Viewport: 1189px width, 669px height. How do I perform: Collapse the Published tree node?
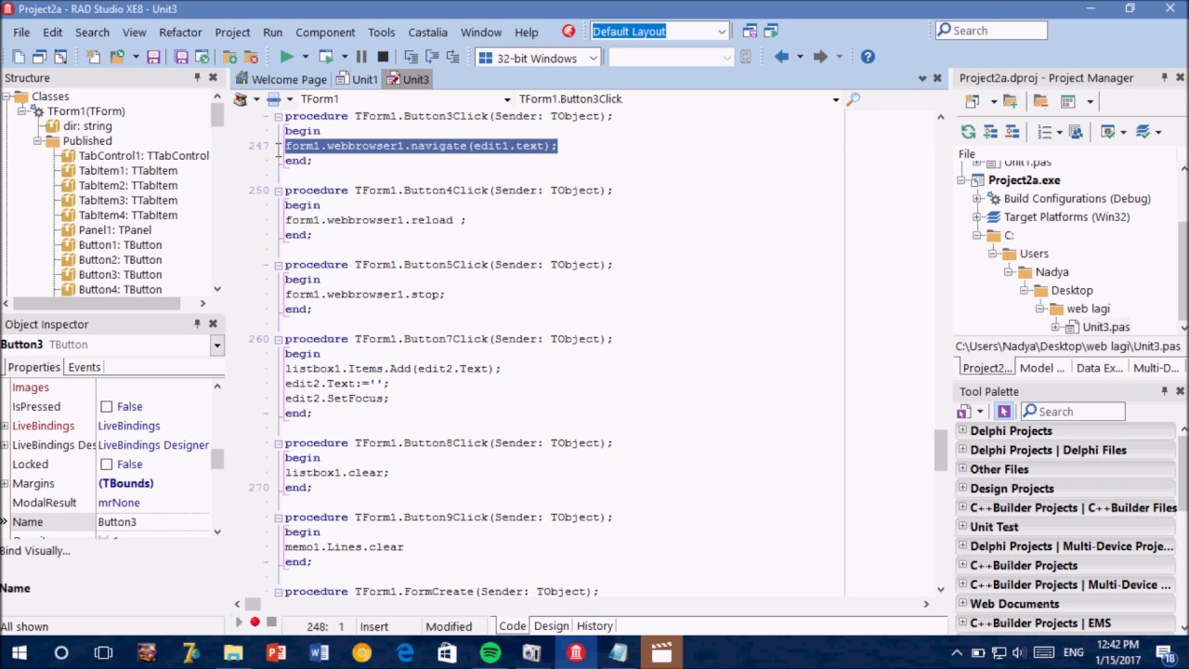(37, 141)
